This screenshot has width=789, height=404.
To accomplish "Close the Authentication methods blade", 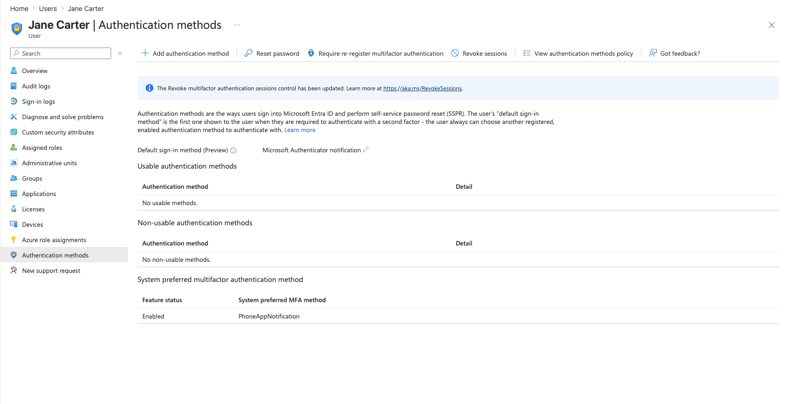I will [772, 25].
